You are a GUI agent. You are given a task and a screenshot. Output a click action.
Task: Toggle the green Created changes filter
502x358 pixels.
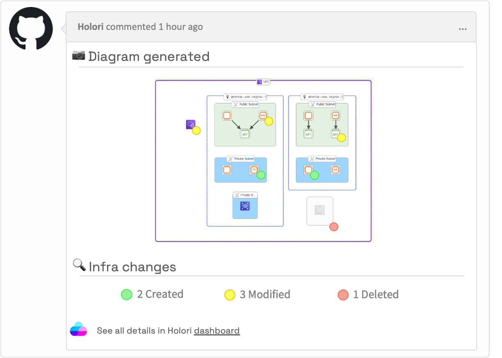[127, 294]
